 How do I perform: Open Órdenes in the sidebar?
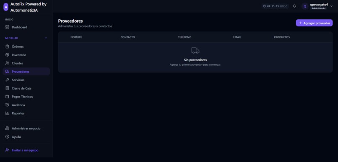[26, 46]
